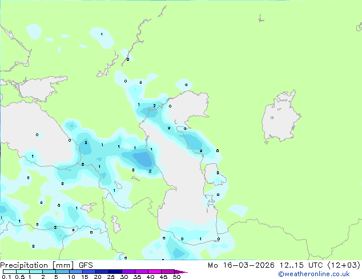Click the legend tick label '25'

pos(111,277)
